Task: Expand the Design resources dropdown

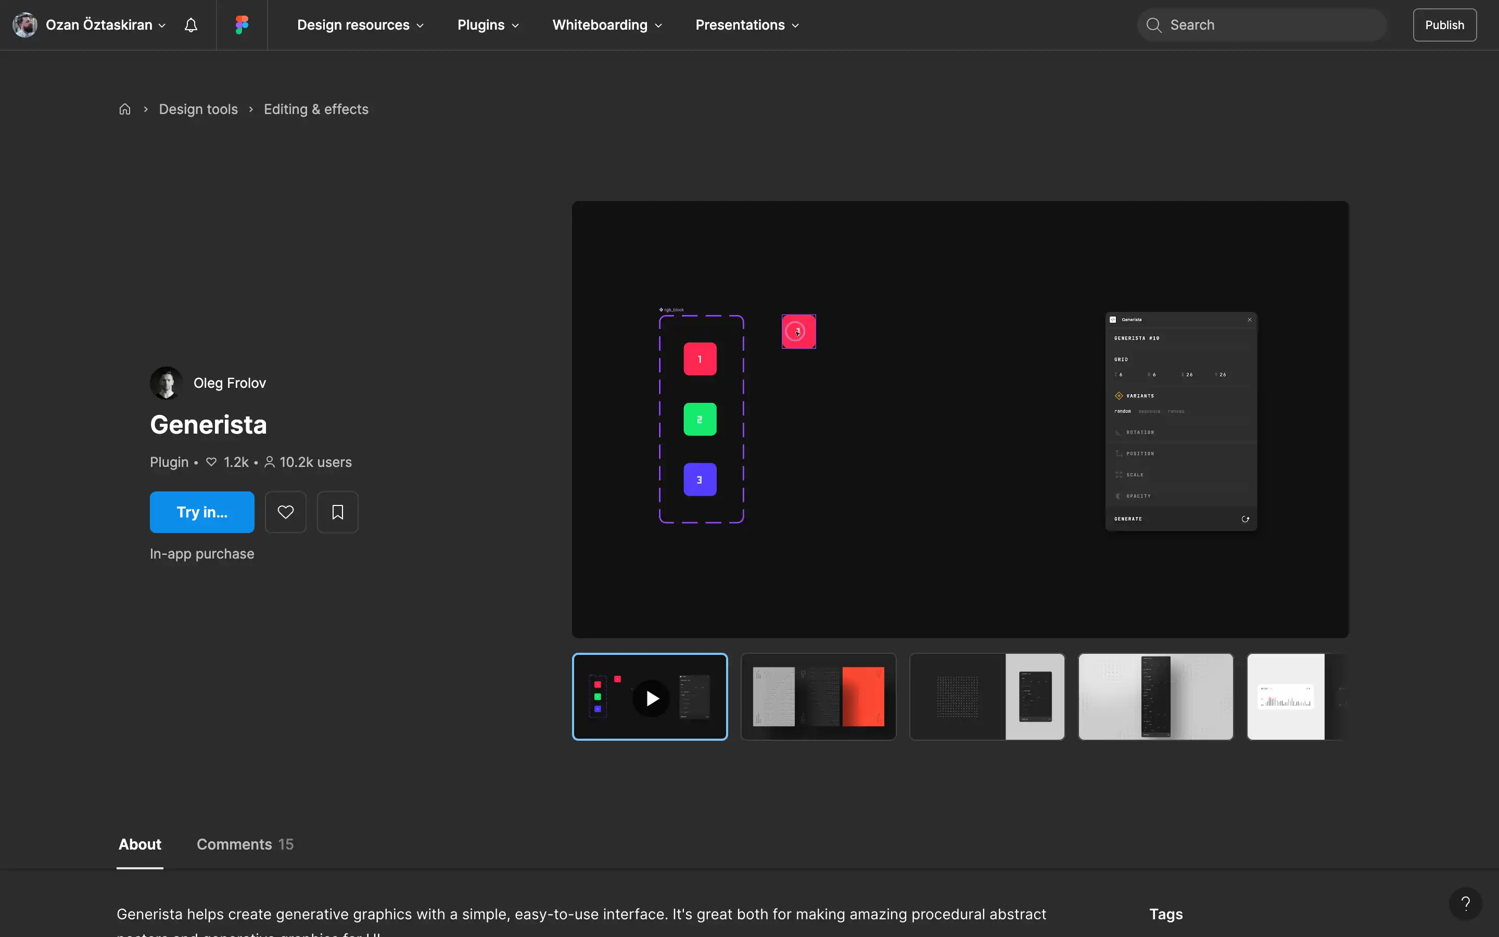Action: tap(360, 25)
